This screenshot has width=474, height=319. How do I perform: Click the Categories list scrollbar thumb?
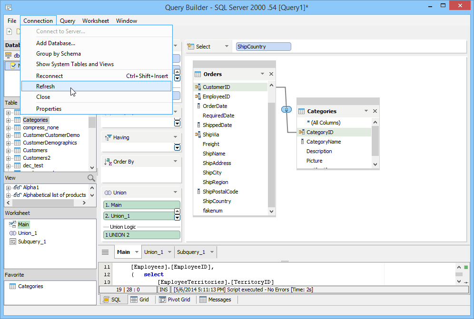click(x=375, y=141)
